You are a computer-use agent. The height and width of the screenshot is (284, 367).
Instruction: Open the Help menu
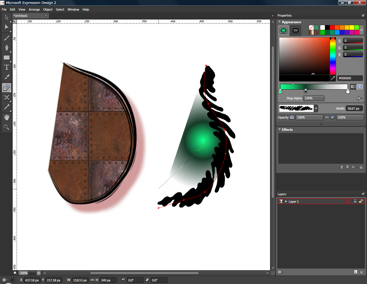(86, 9)
